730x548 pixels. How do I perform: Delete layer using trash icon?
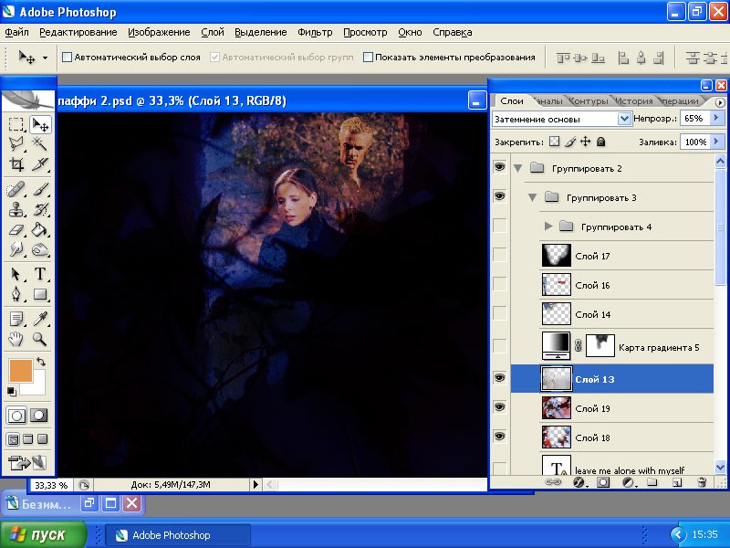point(699,481)
